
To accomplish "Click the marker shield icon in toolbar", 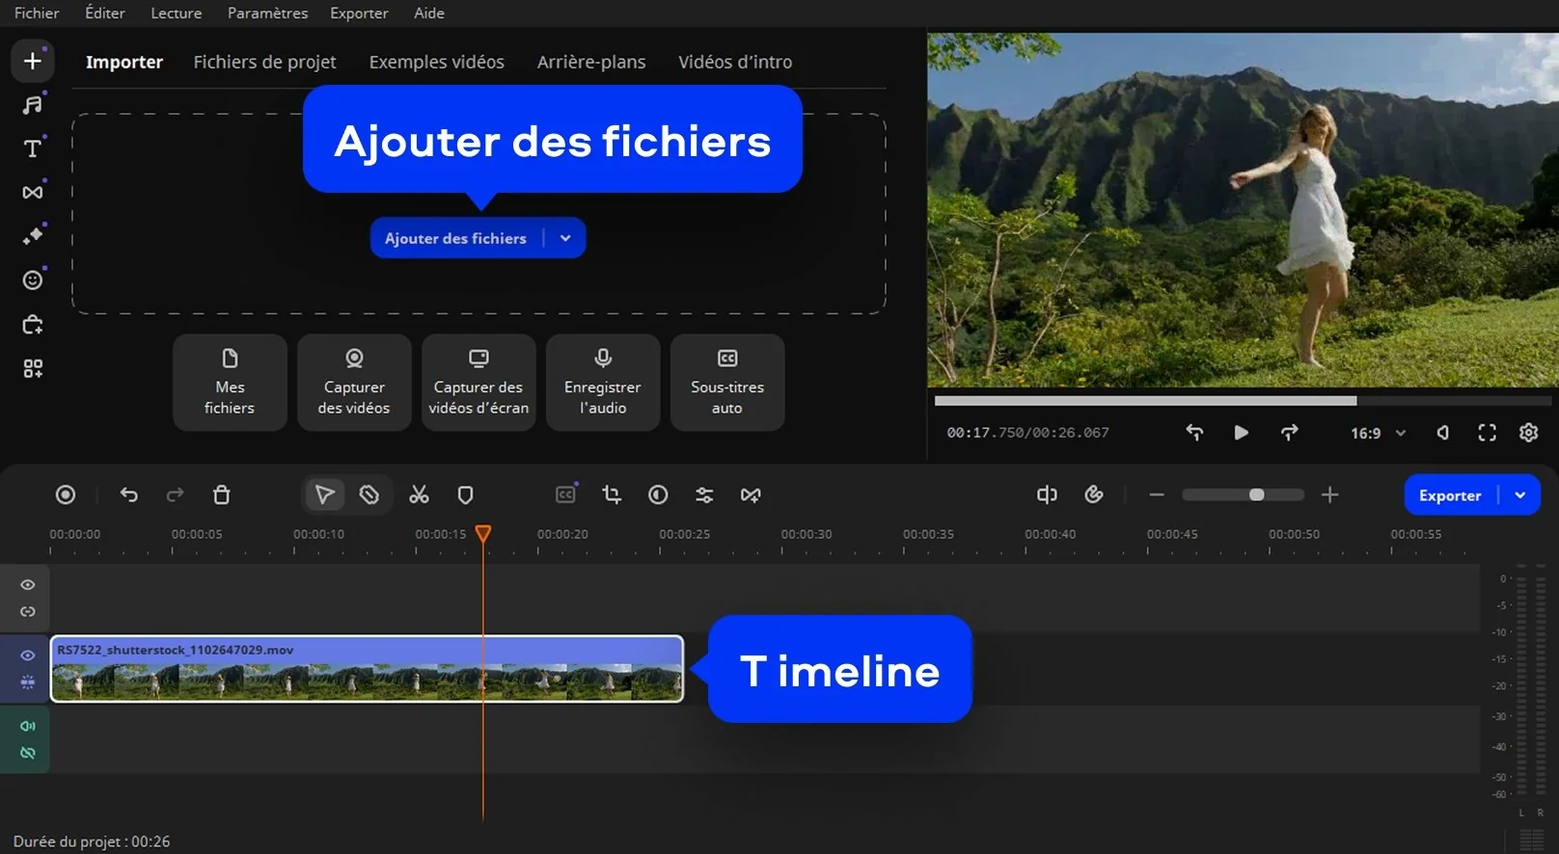I will (465, 494).
